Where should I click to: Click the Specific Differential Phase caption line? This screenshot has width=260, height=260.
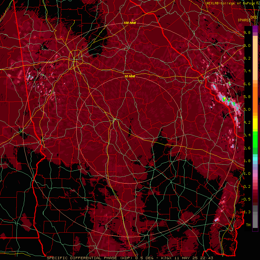point(130,258)
